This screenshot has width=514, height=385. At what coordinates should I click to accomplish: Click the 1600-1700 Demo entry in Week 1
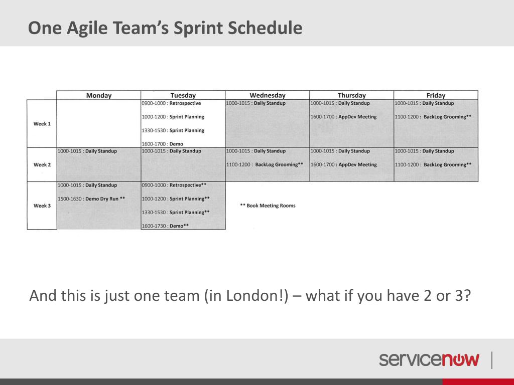(x=163, y=144)
